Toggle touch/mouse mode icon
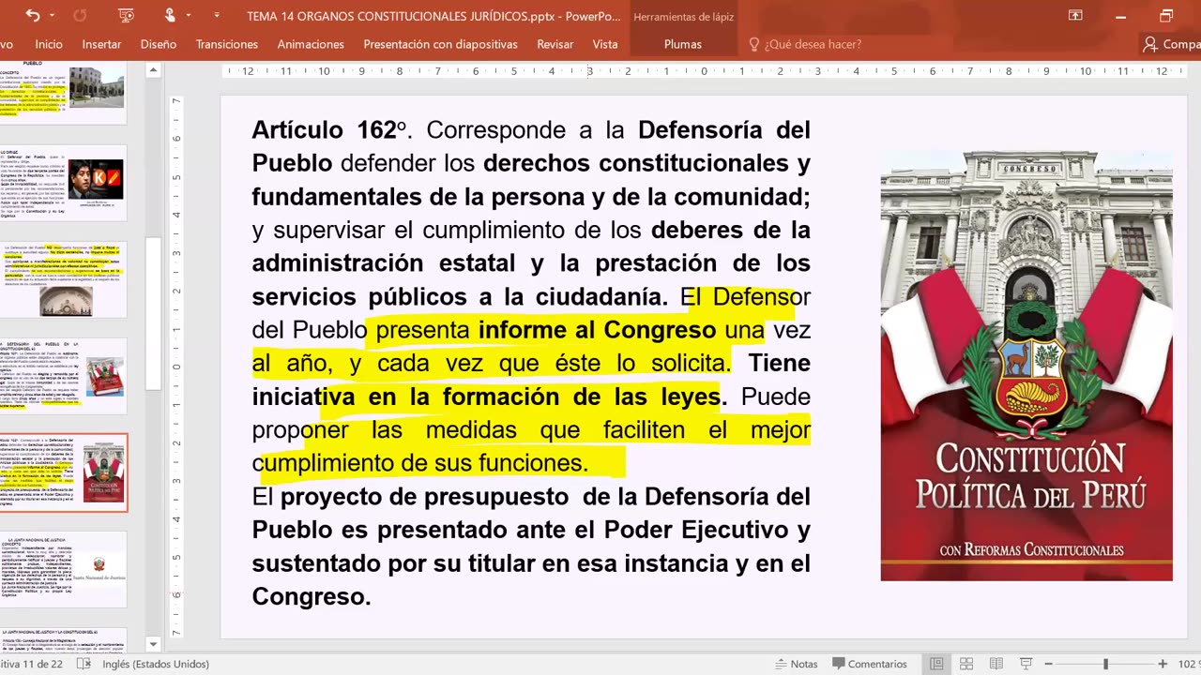This screenshot has width=1201, height=675. pos(170,16)
